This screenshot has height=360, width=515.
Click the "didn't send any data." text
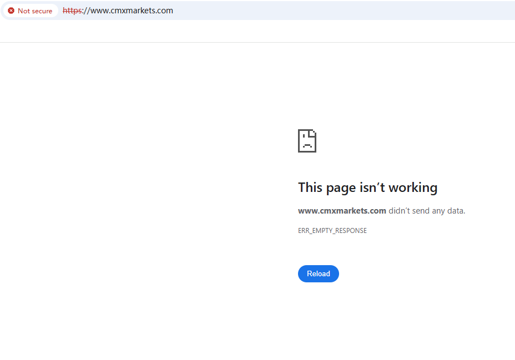point(427,211)
